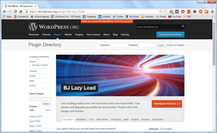Click the Register link
This screenshot has width=217, height=133.
click(x=181, y=45)
